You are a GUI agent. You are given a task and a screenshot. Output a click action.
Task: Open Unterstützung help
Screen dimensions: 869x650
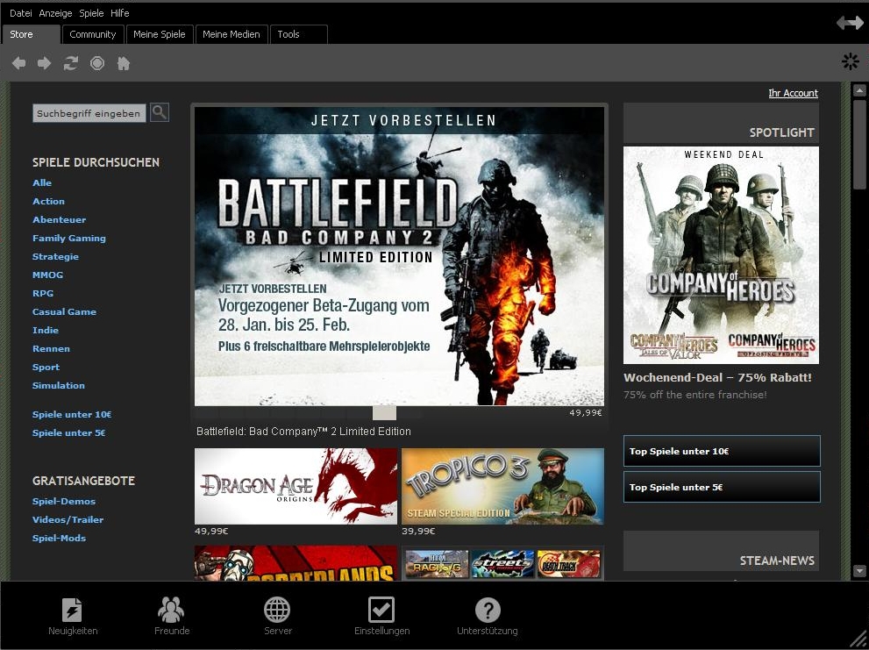coord(488,616)
